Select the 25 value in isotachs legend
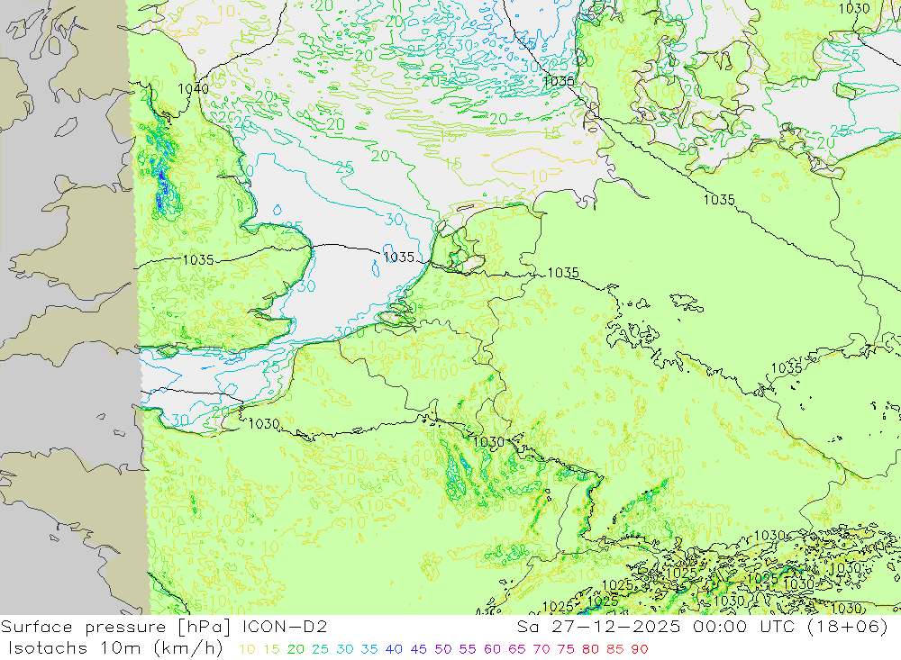This screenshot has width=901, height=660. click(x=321, y=649)
